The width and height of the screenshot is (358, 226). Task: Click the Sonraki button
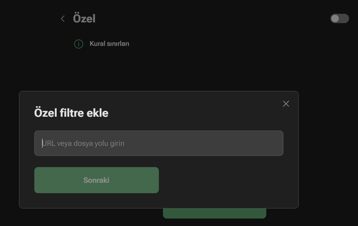tap(96, 180)
